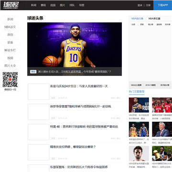The width and height of the screenshot is (172, 172).
Task: Select 新闻 in the left sidebar
Action: click(10, 19)
